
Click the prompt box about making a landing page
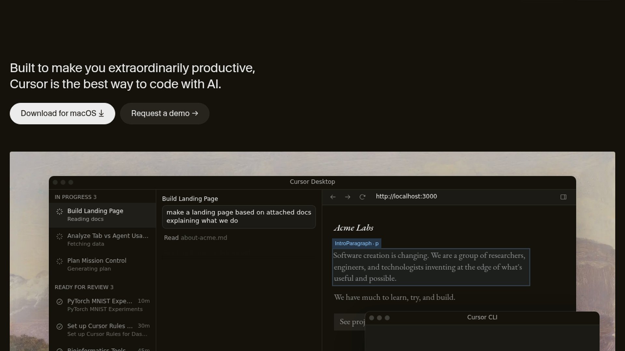[x=239, y=217]
